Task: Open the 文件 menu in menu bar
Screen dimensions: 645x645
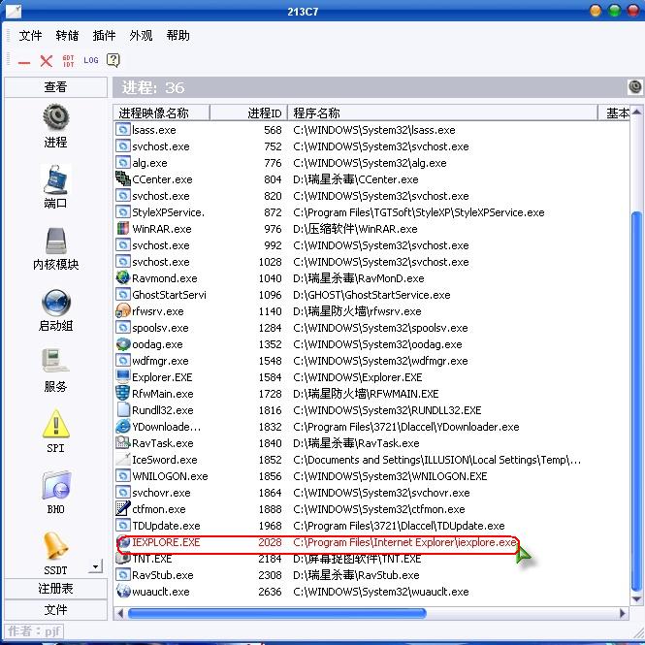Action: coord(30,36)
